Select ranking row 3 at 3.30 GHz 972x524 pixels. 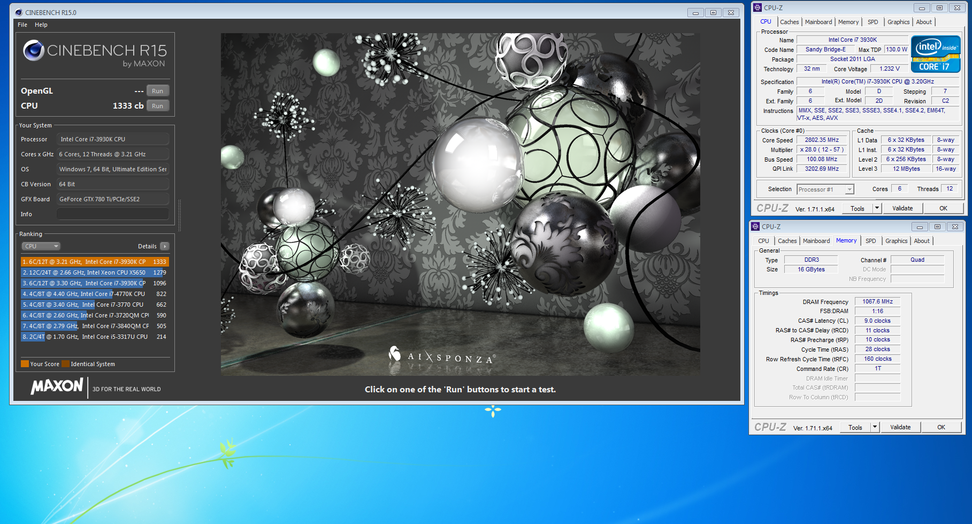95,283
